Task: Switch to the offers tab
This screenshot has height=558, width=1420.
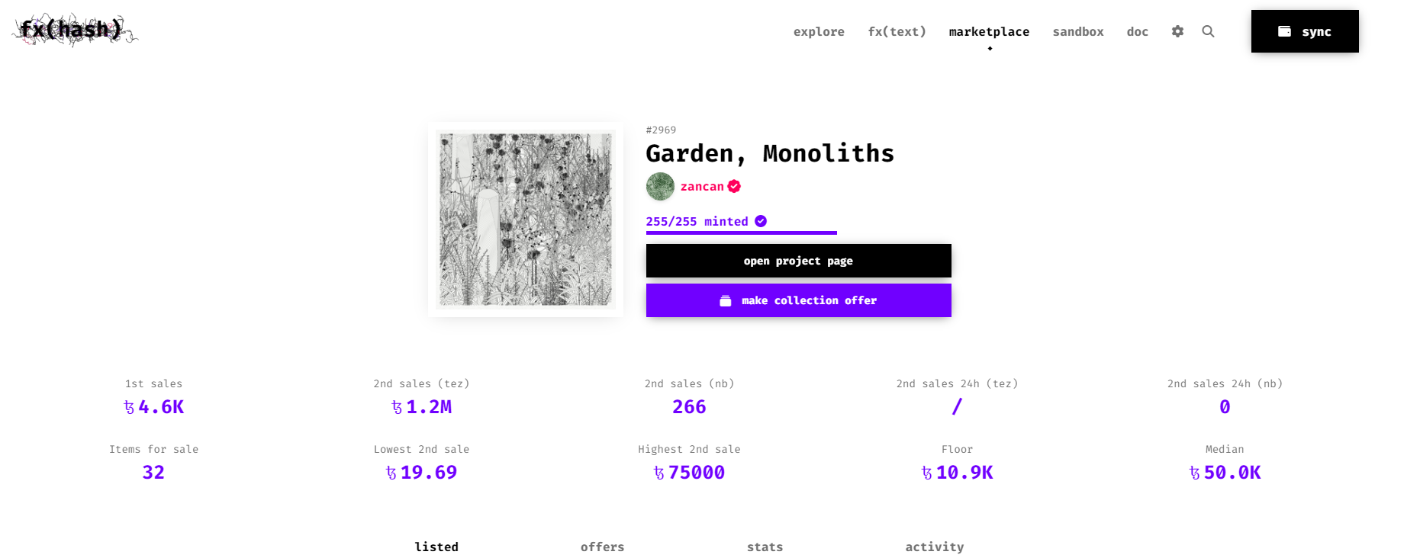Action: pos(602,547)
